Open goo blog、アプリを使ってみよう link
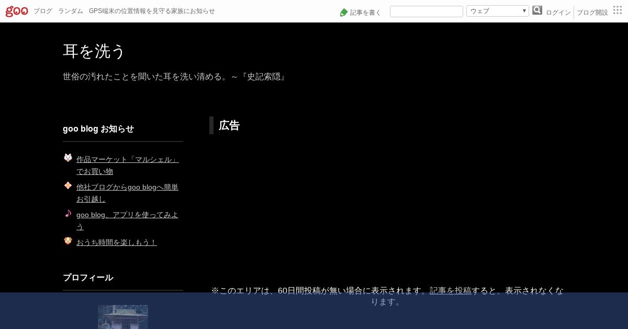Image resolution: width=628 pixels, height=329 pixels. (128, 220)
